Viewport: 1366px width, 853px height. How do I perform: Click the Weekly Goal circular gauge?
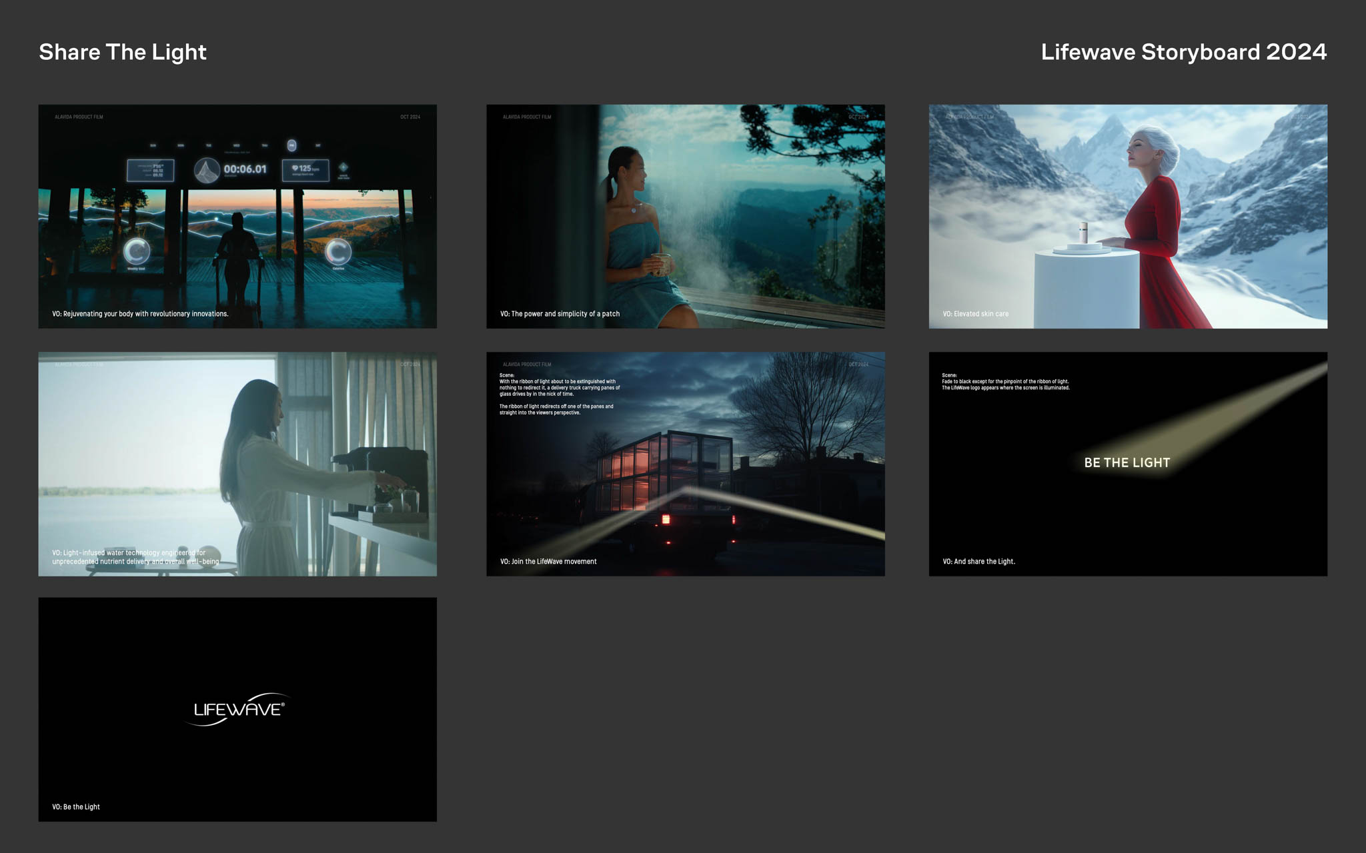pyautogui.click(x=137, y=251)
